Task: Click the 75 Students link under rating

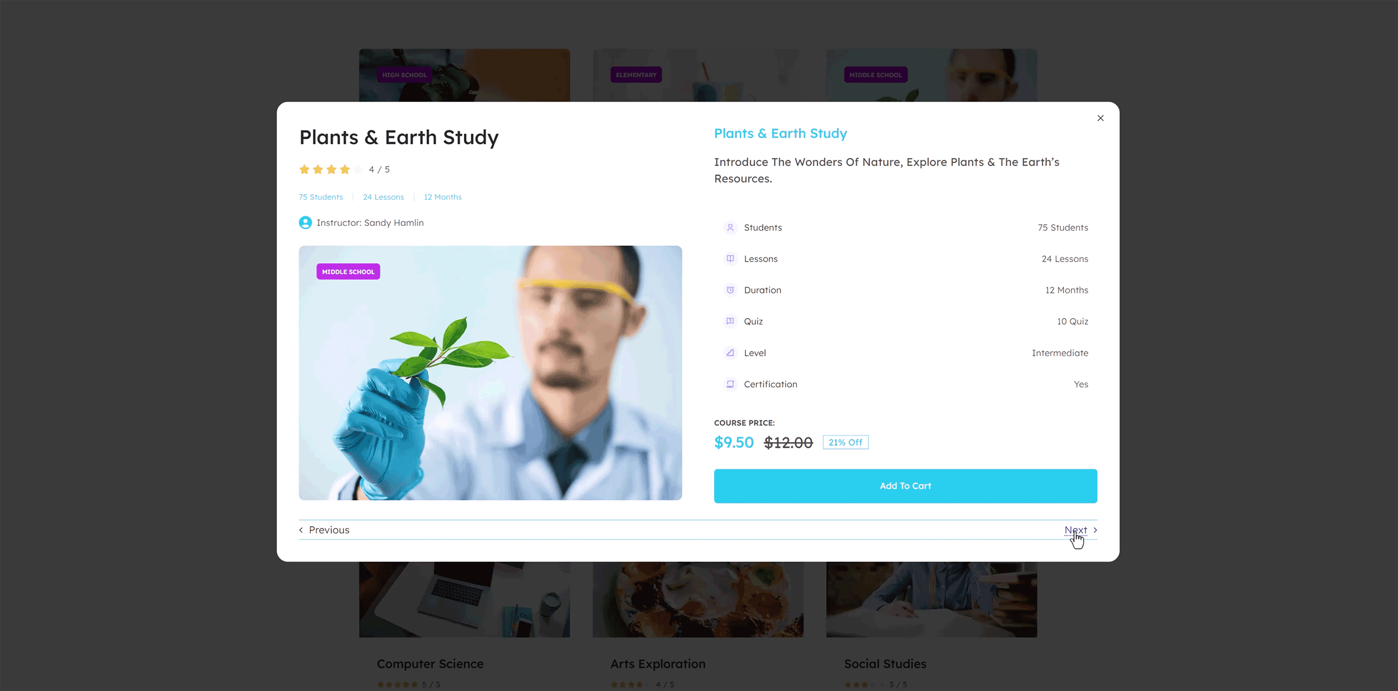Action: coord(321,197)
